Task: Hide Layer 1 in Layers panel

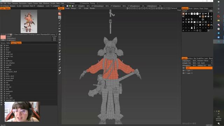Action: (x=183, y=71)
